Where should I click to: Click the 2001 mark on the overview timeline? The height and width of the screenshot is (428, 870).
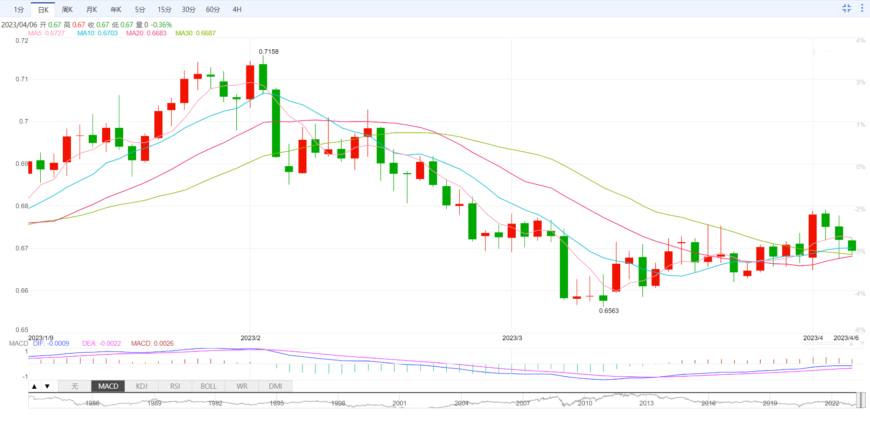point(399,403)
